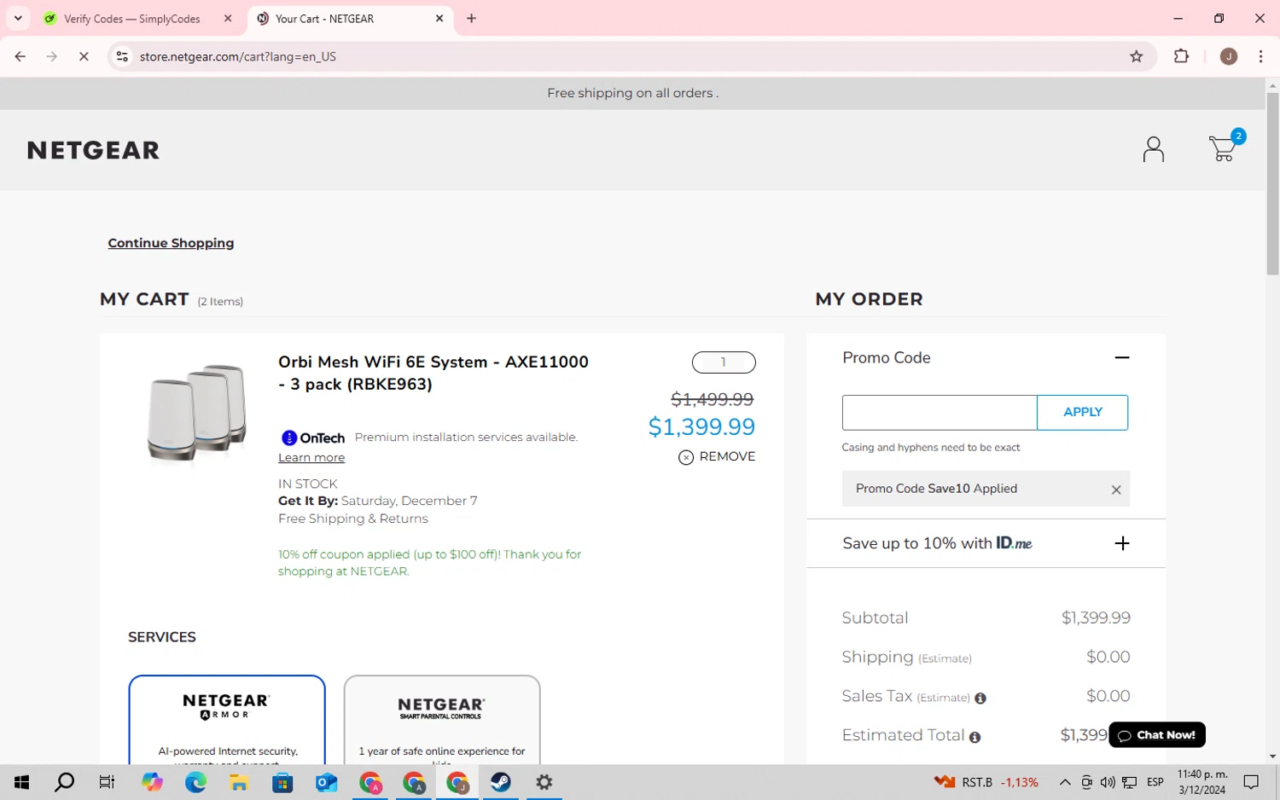Close the Verify Codes SimplyCodes tab
This screenshot has width=1280, height=800.
pos(228,19)
